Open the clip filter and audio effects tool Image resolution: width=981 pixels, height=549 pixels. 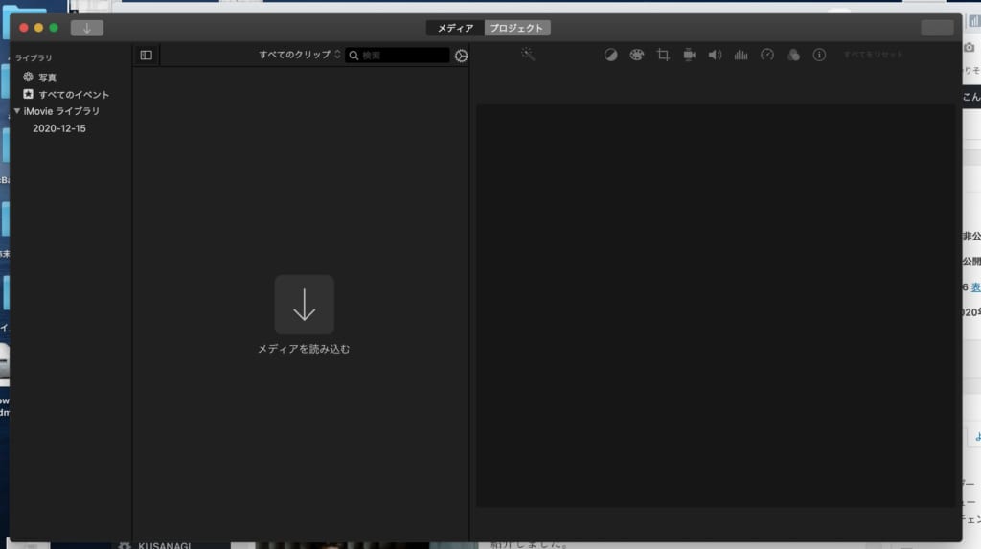tap(793, 55)
